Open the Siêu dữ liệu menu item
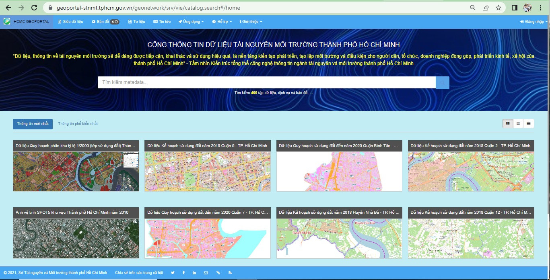 [x=70, y=22]
